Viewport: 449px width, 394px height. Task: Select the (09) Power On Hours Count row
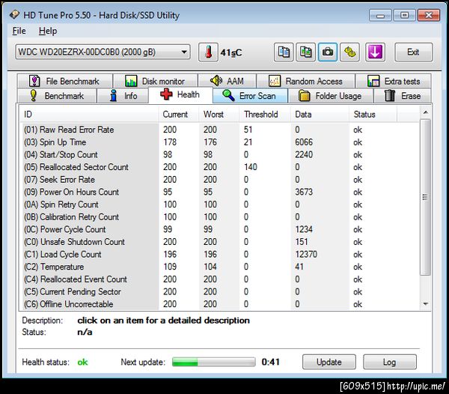point(220,192)
